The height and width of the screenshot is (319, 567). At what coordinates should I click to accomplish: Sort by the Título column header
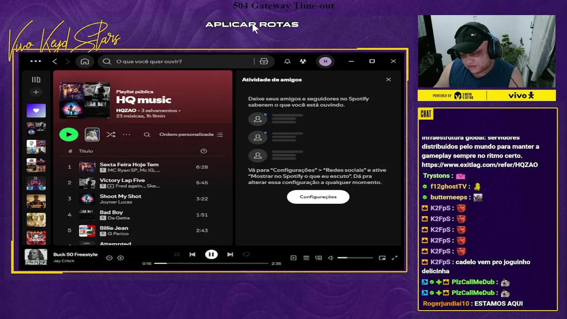(86, 151)
